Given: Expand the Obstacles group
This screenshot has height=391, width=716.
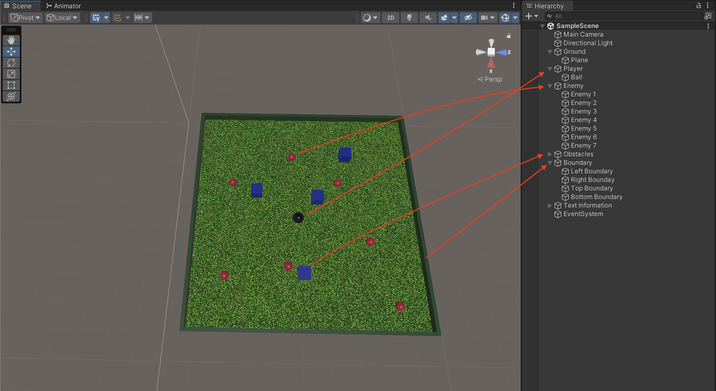Looking at the screenshot, I should pos(550,154).
